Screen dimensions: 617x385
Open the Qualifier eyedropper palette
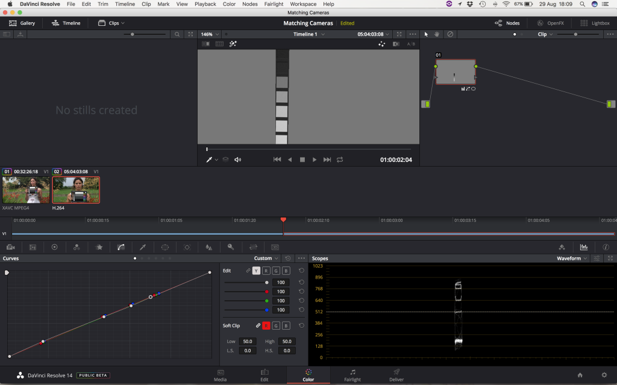click(143, 247)
